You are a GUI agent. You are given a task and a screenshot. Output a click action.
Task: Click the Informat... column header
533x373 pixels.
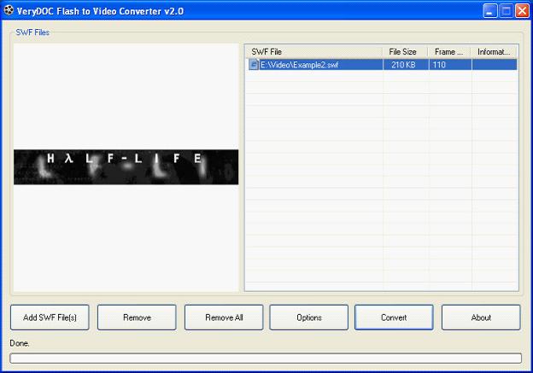click(495, 51)
